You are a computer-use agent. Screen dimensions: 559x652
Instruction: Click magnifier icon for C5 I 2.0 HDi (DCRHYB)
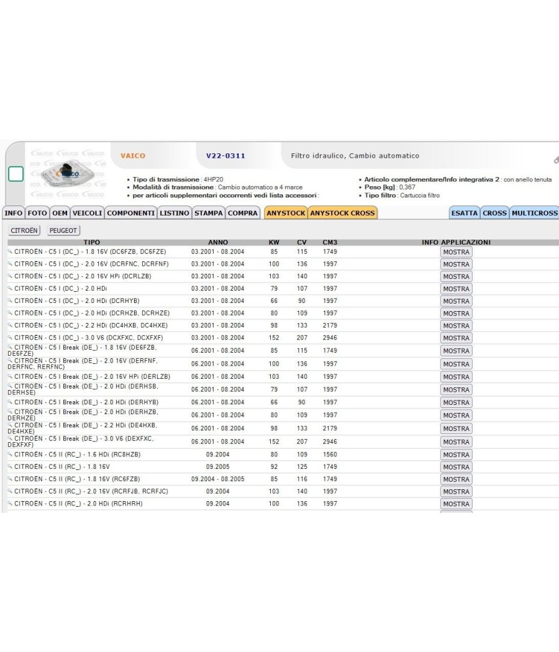pos(10,300)
